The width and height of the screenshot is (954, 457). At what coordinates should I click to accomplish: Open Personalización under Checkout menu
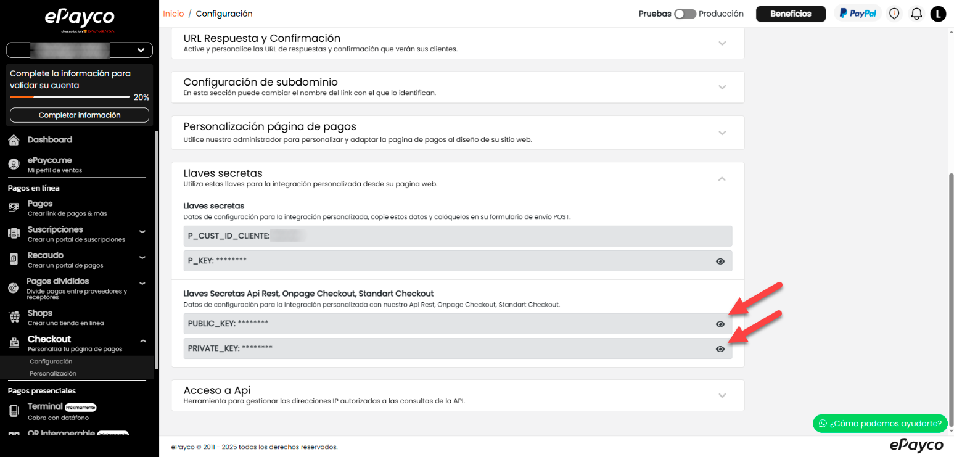click(53, 373)
